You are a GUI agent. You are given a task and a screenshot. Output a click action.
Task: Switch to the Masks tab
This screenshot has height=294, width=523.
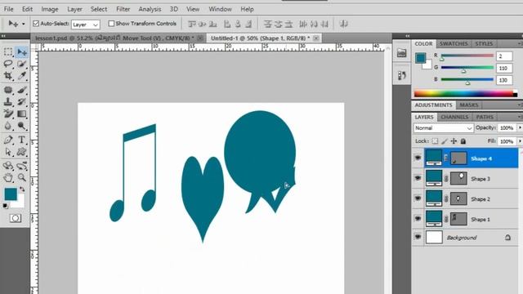[x=468, y=105]
